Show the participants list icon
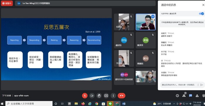 [x=184, y=96]
